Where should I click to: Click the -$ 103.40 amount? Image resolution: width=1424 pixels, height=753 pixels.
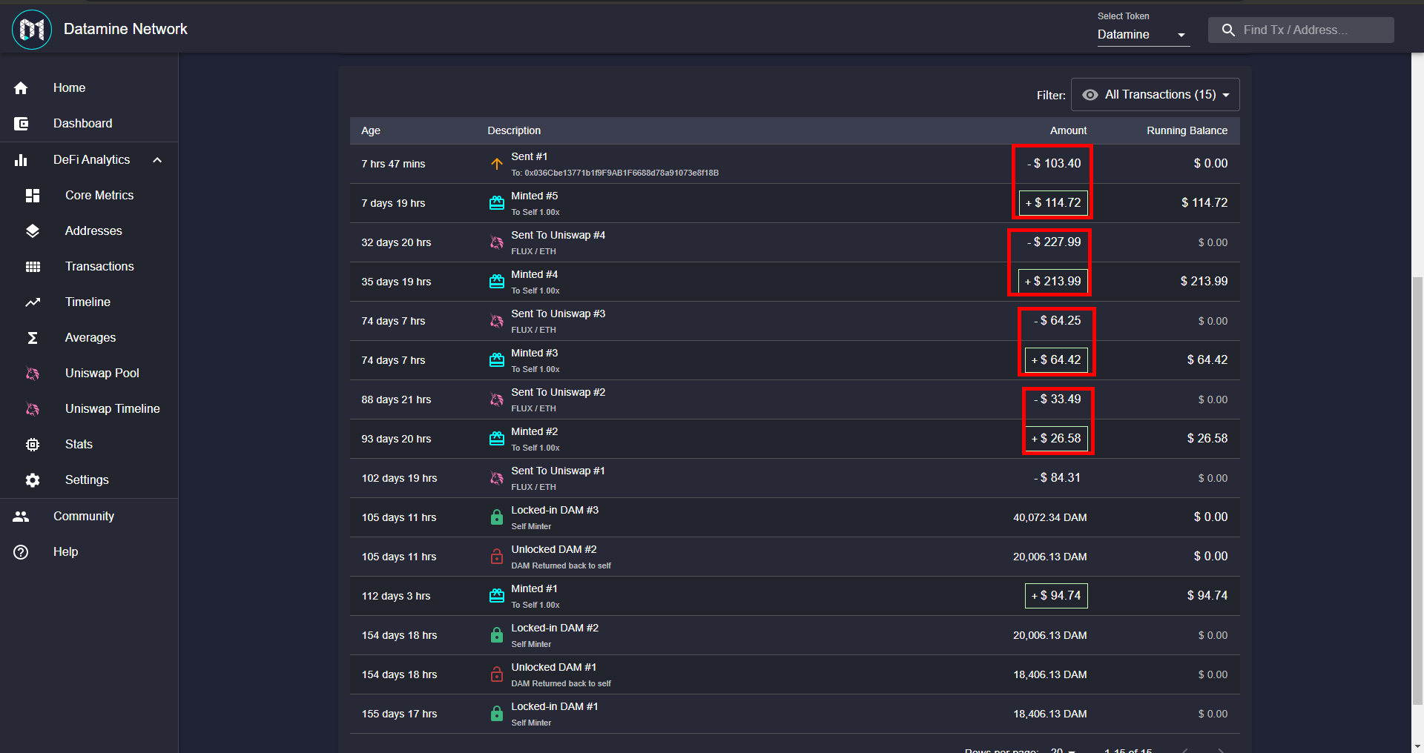click(1053, 164)
